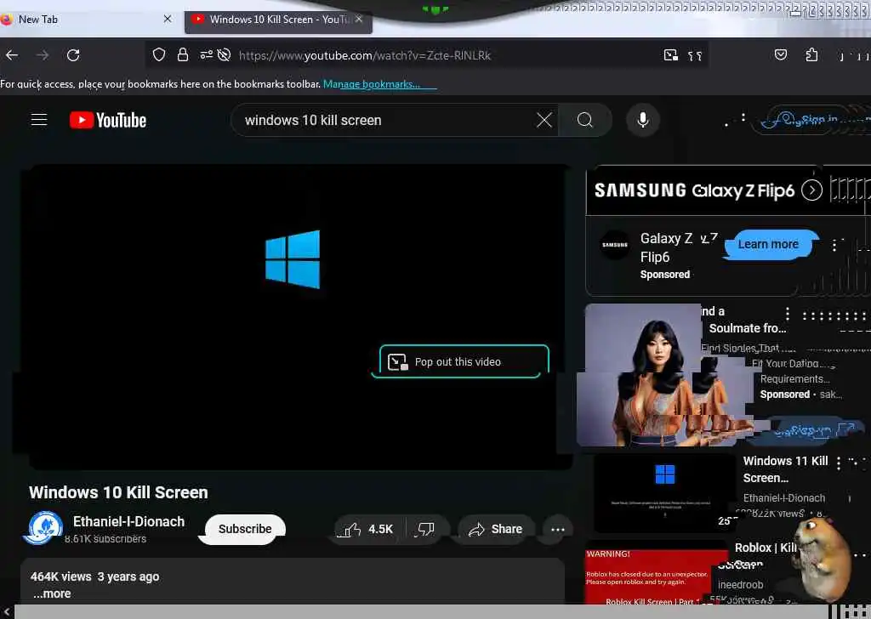Run the search with the magnifier button
The image size is (871, 619).
pos(585,120)
